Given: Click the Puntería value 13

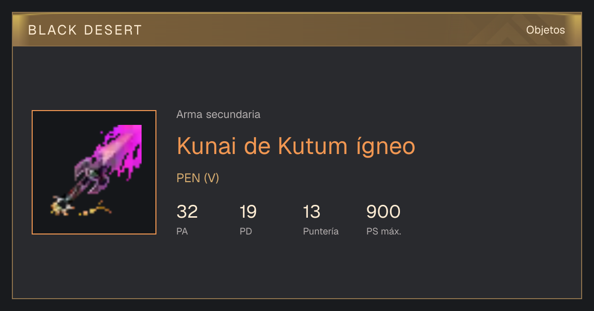Looking at the screenshot, I should click(312, 212).
